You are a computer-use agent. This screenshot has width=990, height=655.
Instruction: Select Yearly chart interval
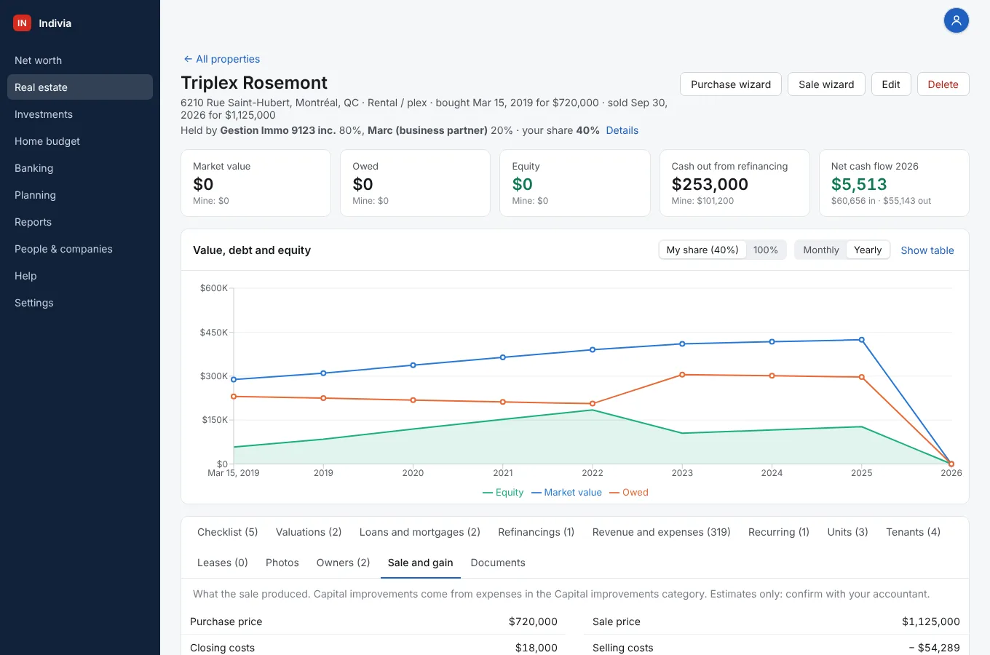pyautogui.click(x=868, y=250)
